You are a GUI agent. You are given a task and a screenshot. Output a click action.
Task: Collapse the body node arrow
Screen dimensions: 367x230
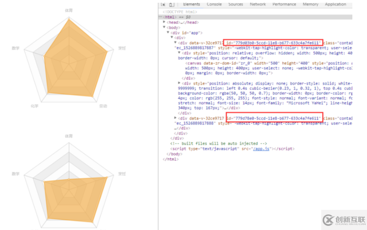164,27
